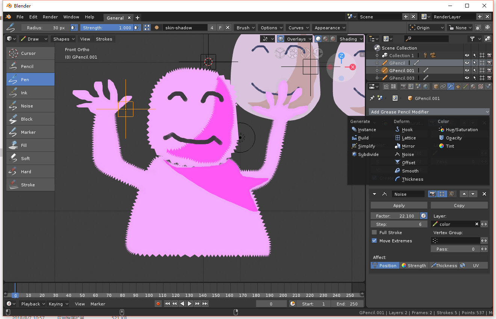Select the Cursor tool
Image resolution: width=496 pixels, height=319 pixels.
tap(30, 53)
